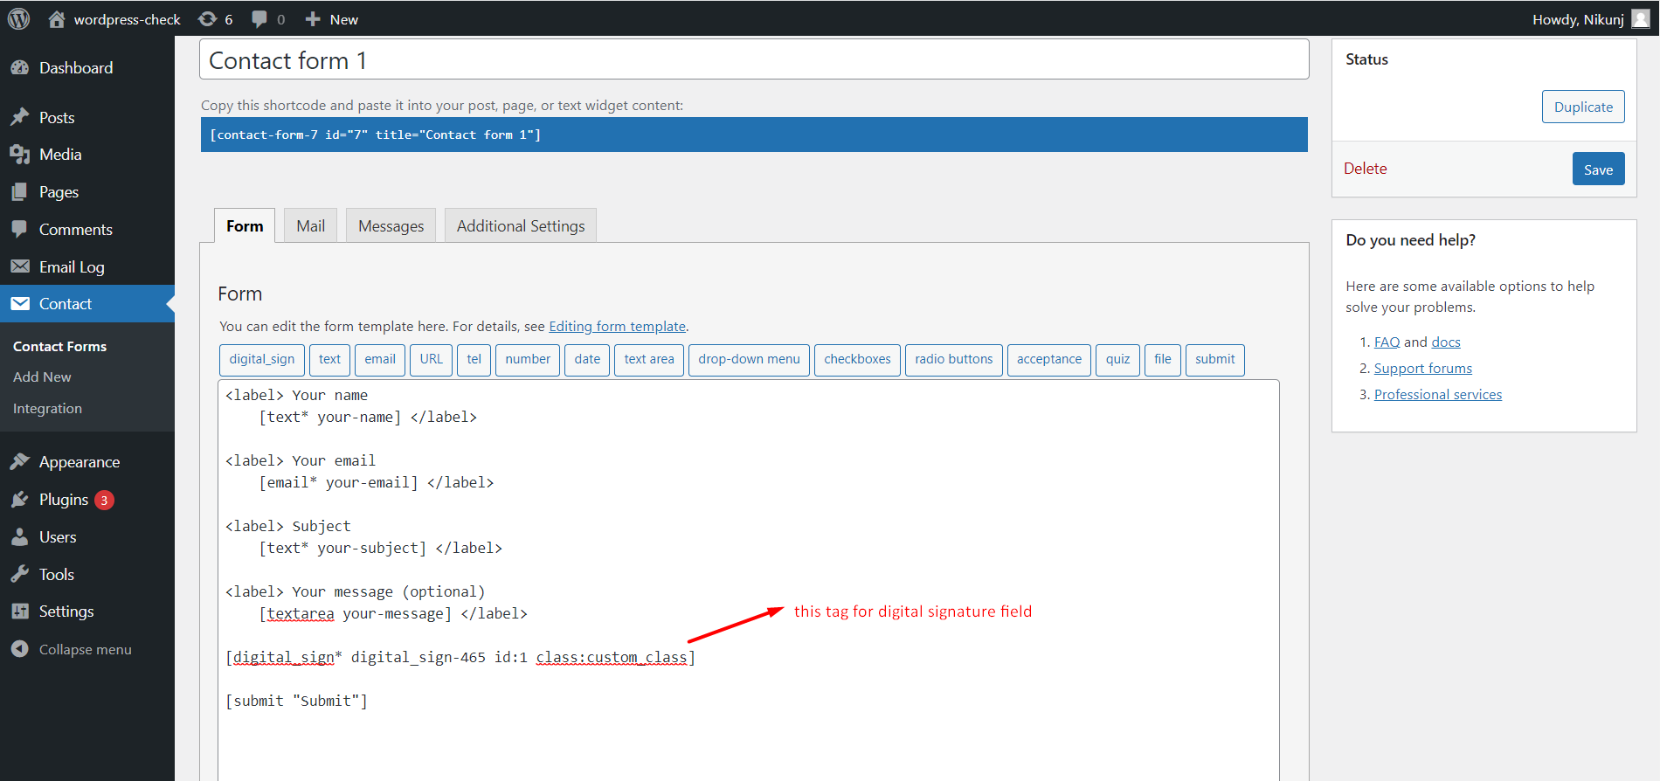This screenshot has width=1660, height=781.
Task: Insert a text area tag
Action: (x=649, y=359)
